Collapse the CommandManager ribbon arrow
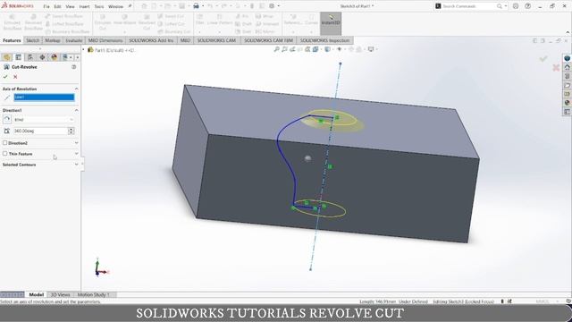Image resolution: width=572 pixels, height=322 pixels. pyautogui.click(x=568, y=32)
